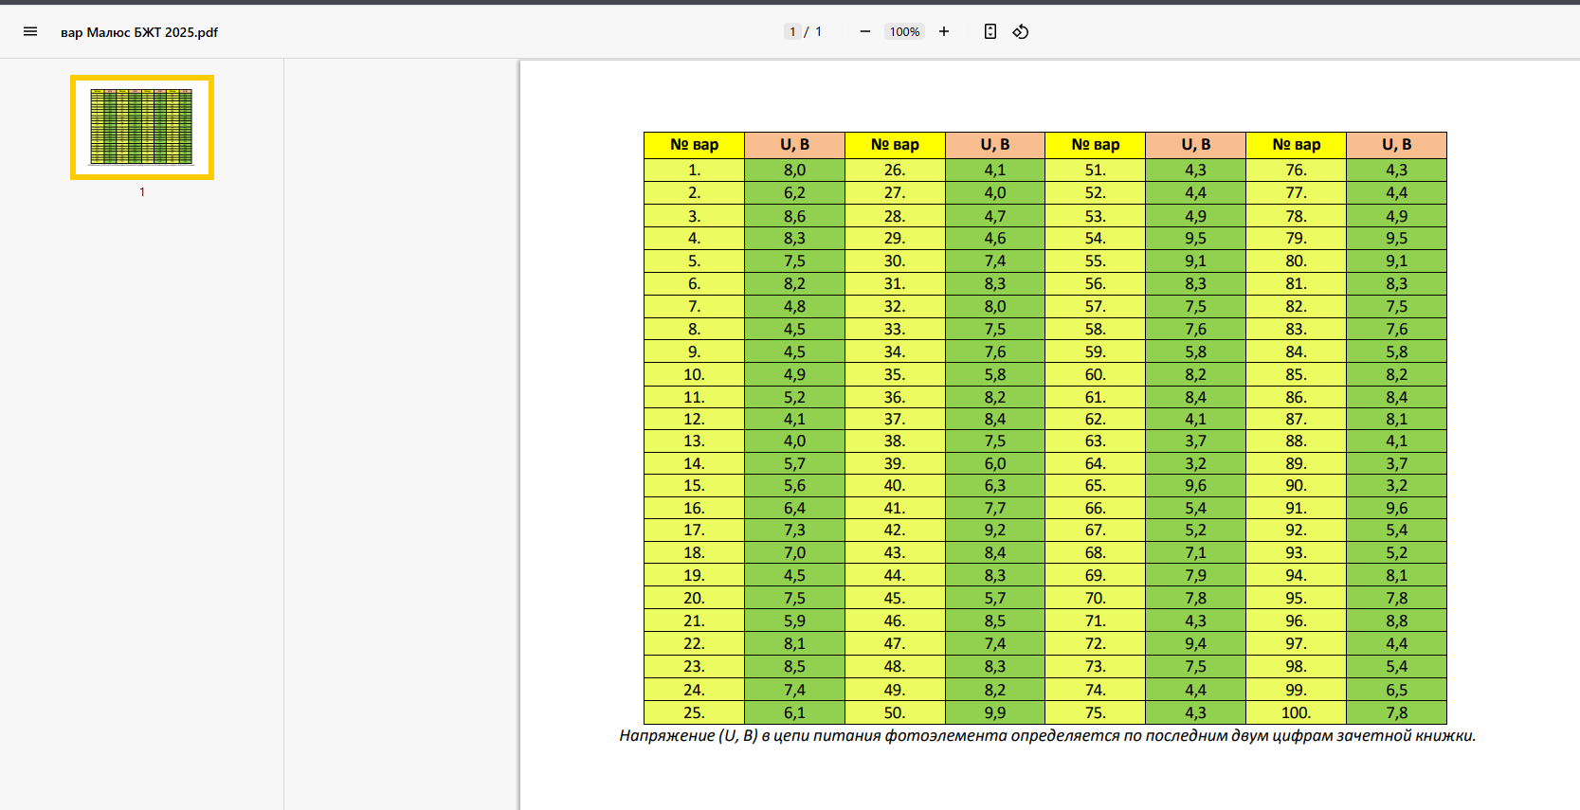Select the page 1 thumbnail
The image size is (1580, 810).
142,127
